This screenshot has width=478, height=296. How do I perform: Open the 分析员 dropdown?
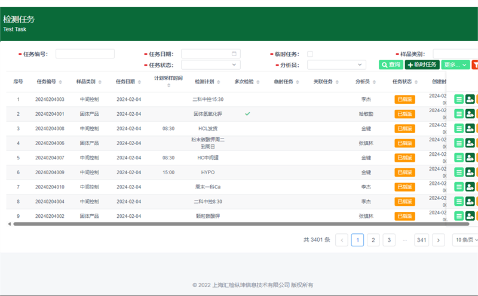point(336,64)
